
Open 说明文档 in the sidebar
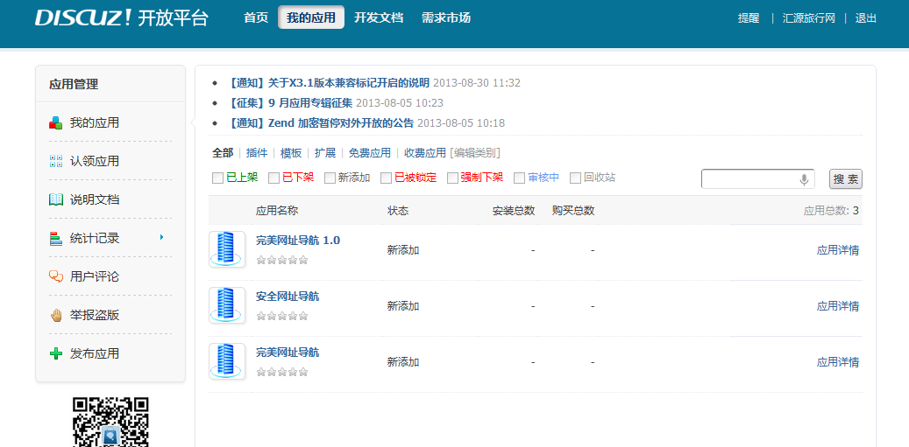pos(95,200)
